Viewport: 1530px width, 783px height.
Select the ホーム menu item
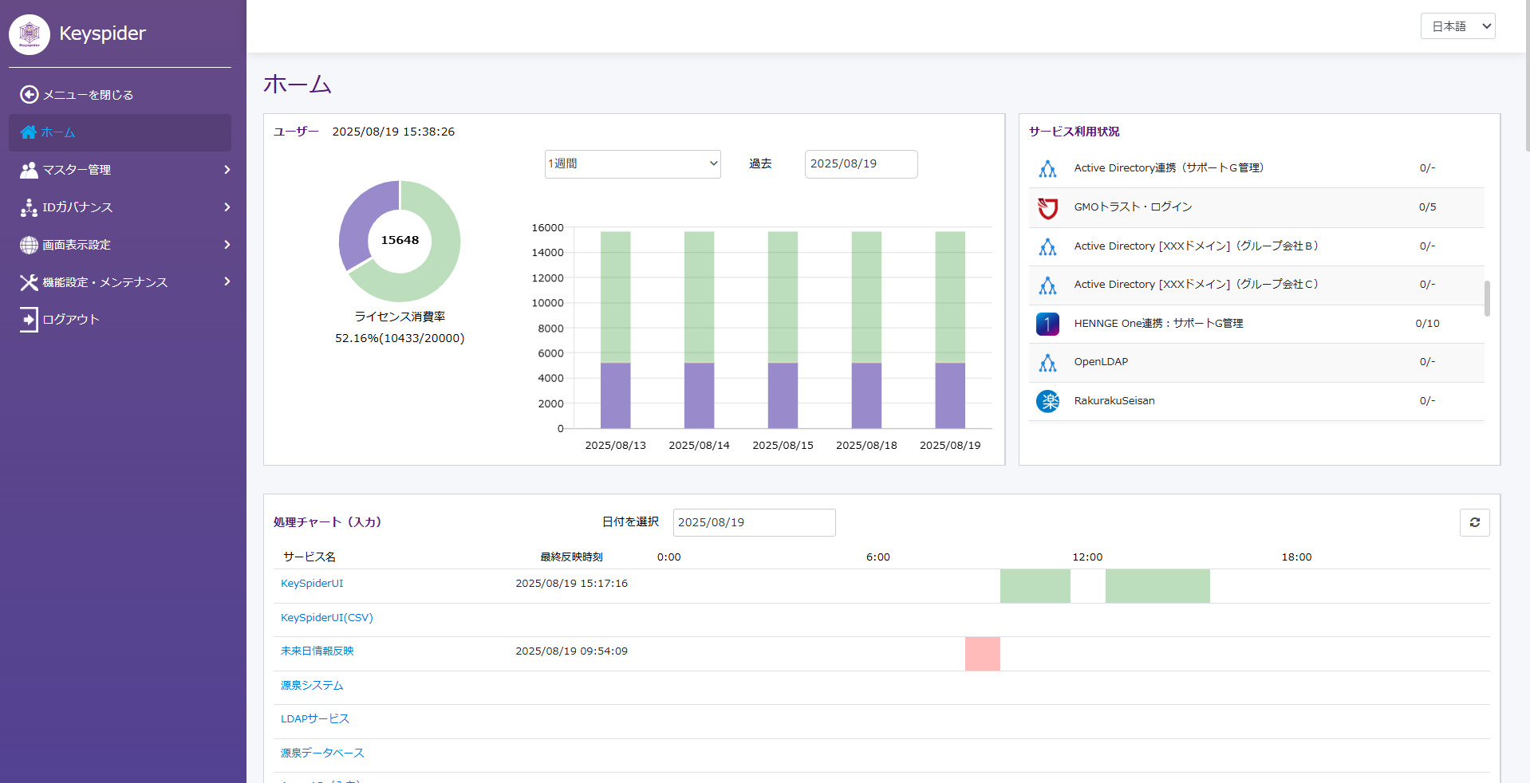[58, 132]
